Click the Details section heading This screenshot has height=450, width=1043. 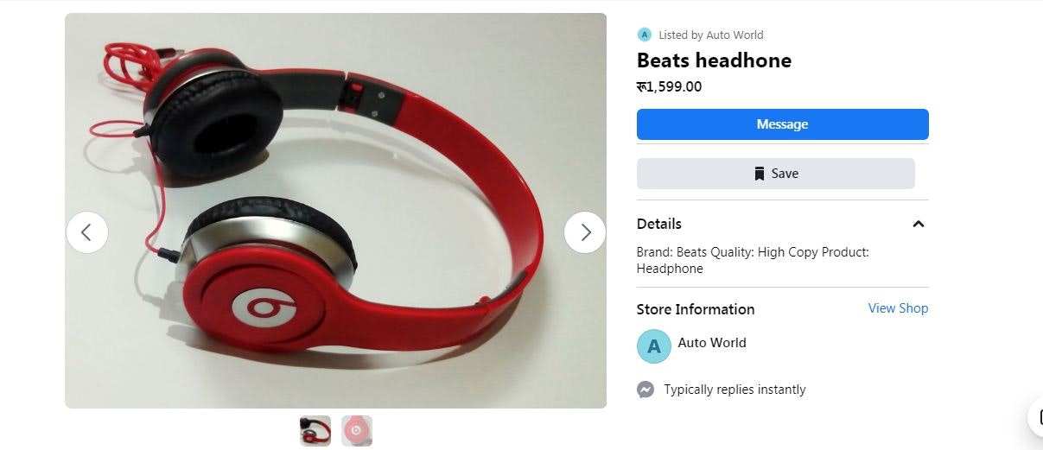click(x=659, y=224)
